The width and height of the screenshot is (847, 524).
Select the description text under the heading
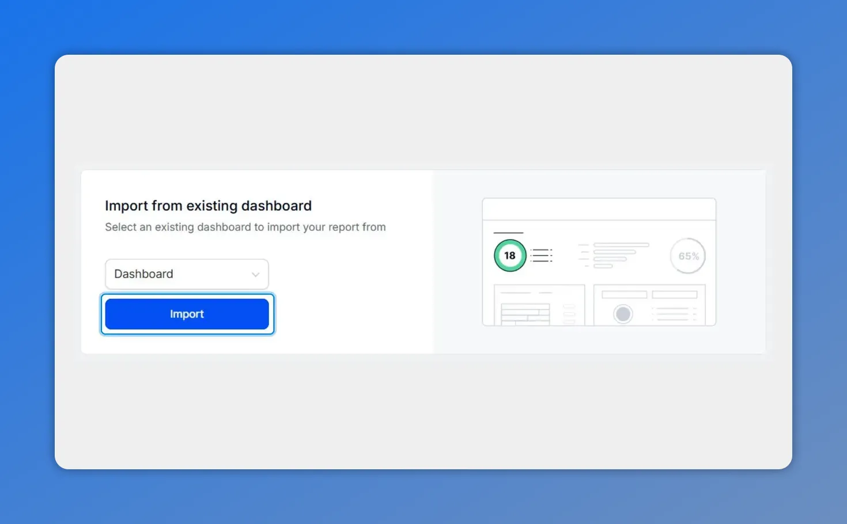coord(245,227)
